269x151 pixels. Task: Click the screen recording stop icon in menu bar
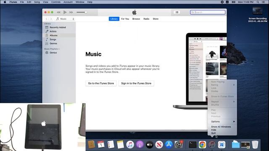coord(222,2)
